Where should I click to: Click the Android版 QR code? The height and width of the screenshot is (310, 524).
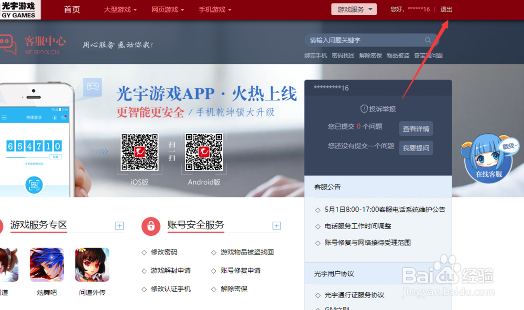pos(204,152)
